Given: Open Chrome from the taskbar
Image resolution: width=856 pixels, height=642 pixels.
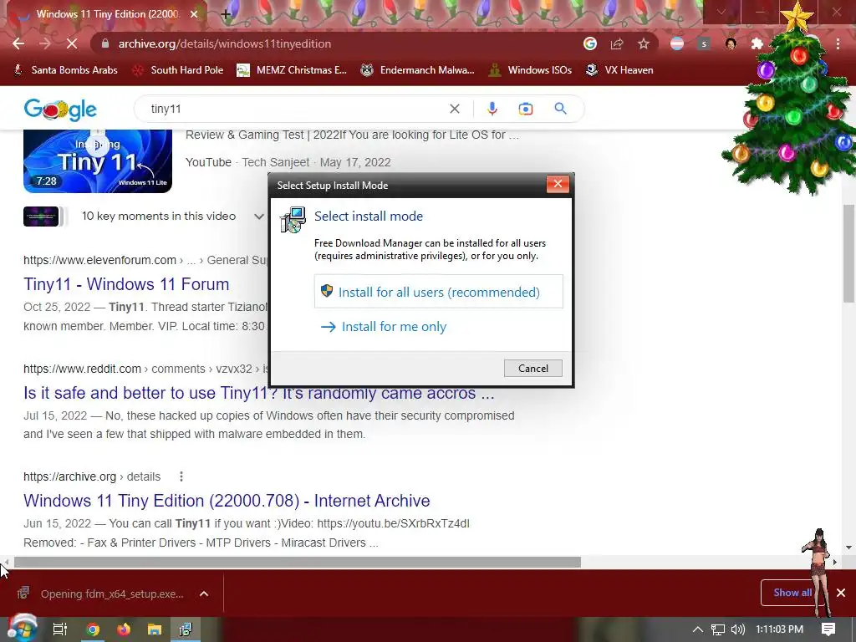Looking at the screenshot, I should pyautogui.click(x=93, y=629).
